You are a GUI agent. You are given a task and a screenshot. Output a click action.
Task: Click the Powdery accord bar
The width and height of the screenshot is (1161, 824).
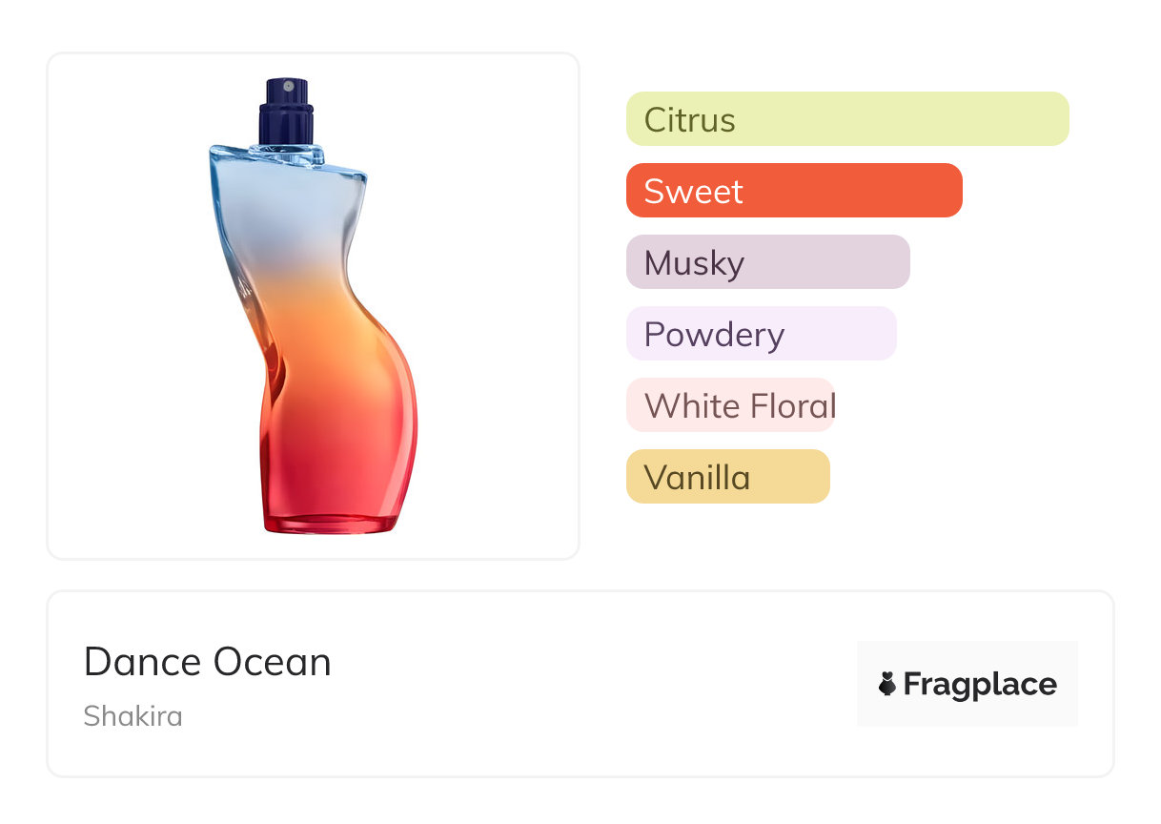point(761,334)
